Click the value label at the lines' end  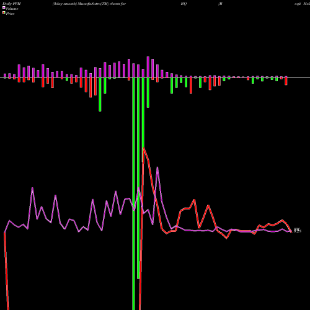[x=298, y=230]
